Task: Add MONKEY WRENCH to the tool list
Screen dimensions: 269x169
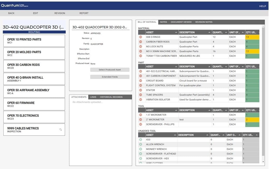Action: point(140,149)
